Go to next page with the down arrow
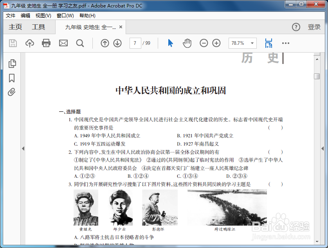Screen dimensions: 328x248 [117, 43]
